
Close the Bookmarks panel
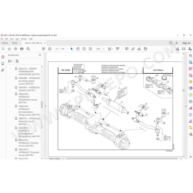[40, 55]
